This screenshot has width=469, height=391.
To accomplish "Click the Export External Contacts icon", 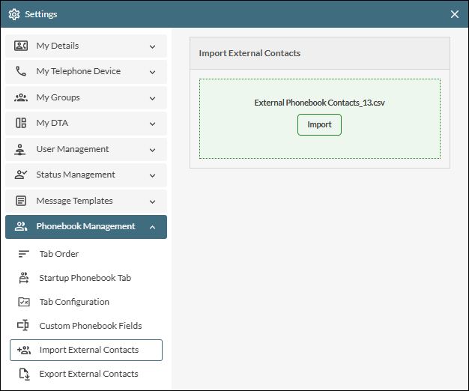I will pyautogui.click(x=23, y=374).
